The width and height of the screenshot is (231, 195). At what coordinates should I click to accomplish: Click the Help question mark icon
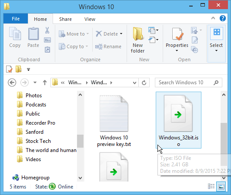coord(223,18)
